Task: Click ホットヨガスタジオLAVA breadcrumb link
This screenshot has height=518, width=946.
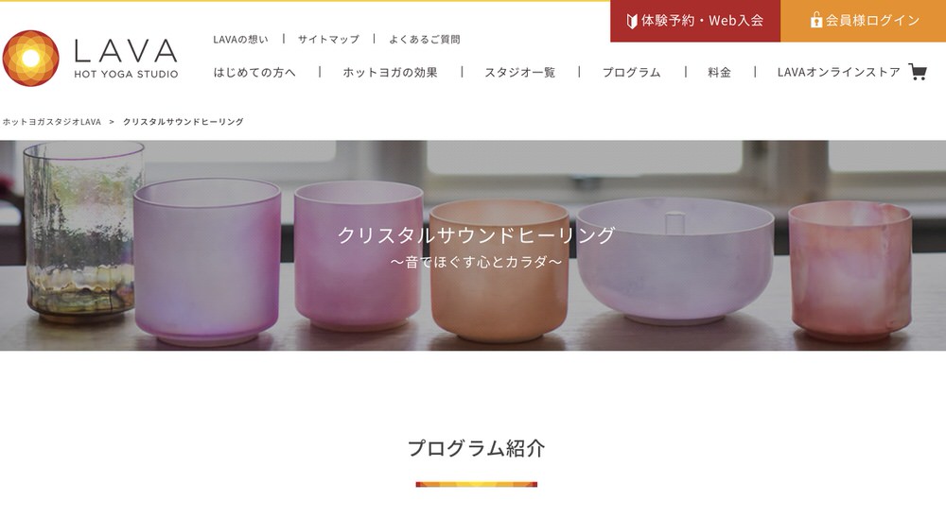Action: click(x=52, y=122)
